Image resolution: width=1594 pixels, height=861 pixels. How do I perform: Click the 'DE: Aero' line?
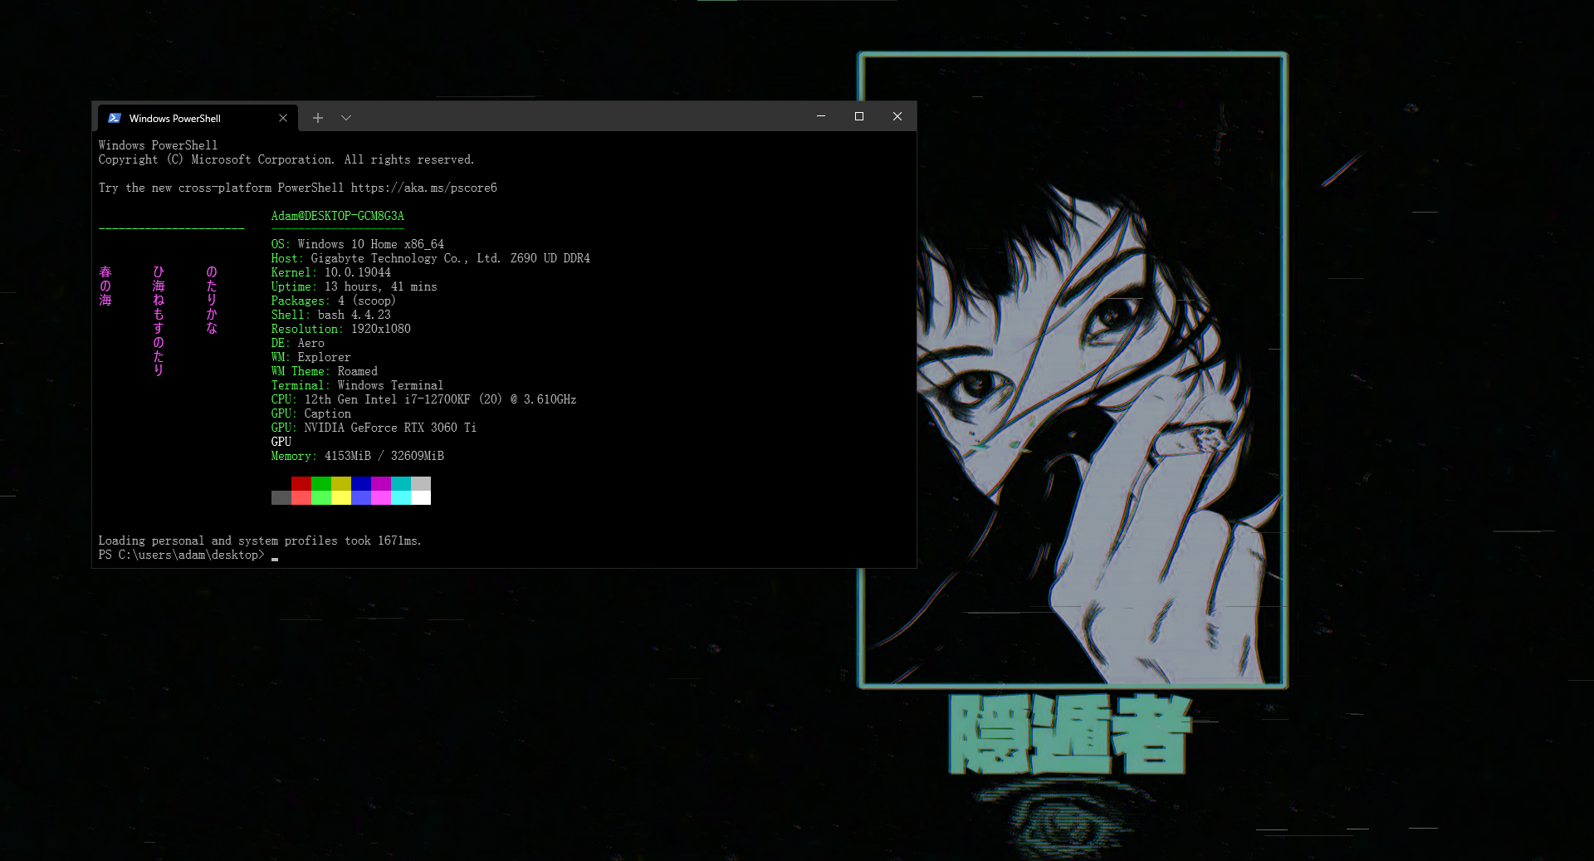point(298,343)
